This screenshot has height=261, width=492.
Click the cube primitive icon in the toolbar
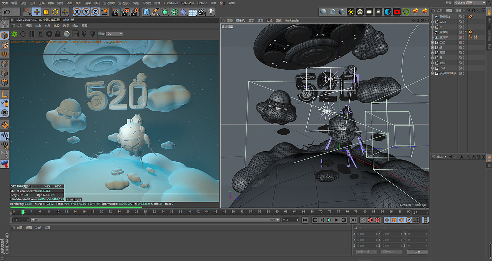click(x=147, y=12)
